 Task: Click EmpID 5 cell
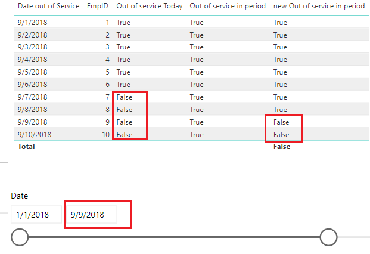point(108,72)
